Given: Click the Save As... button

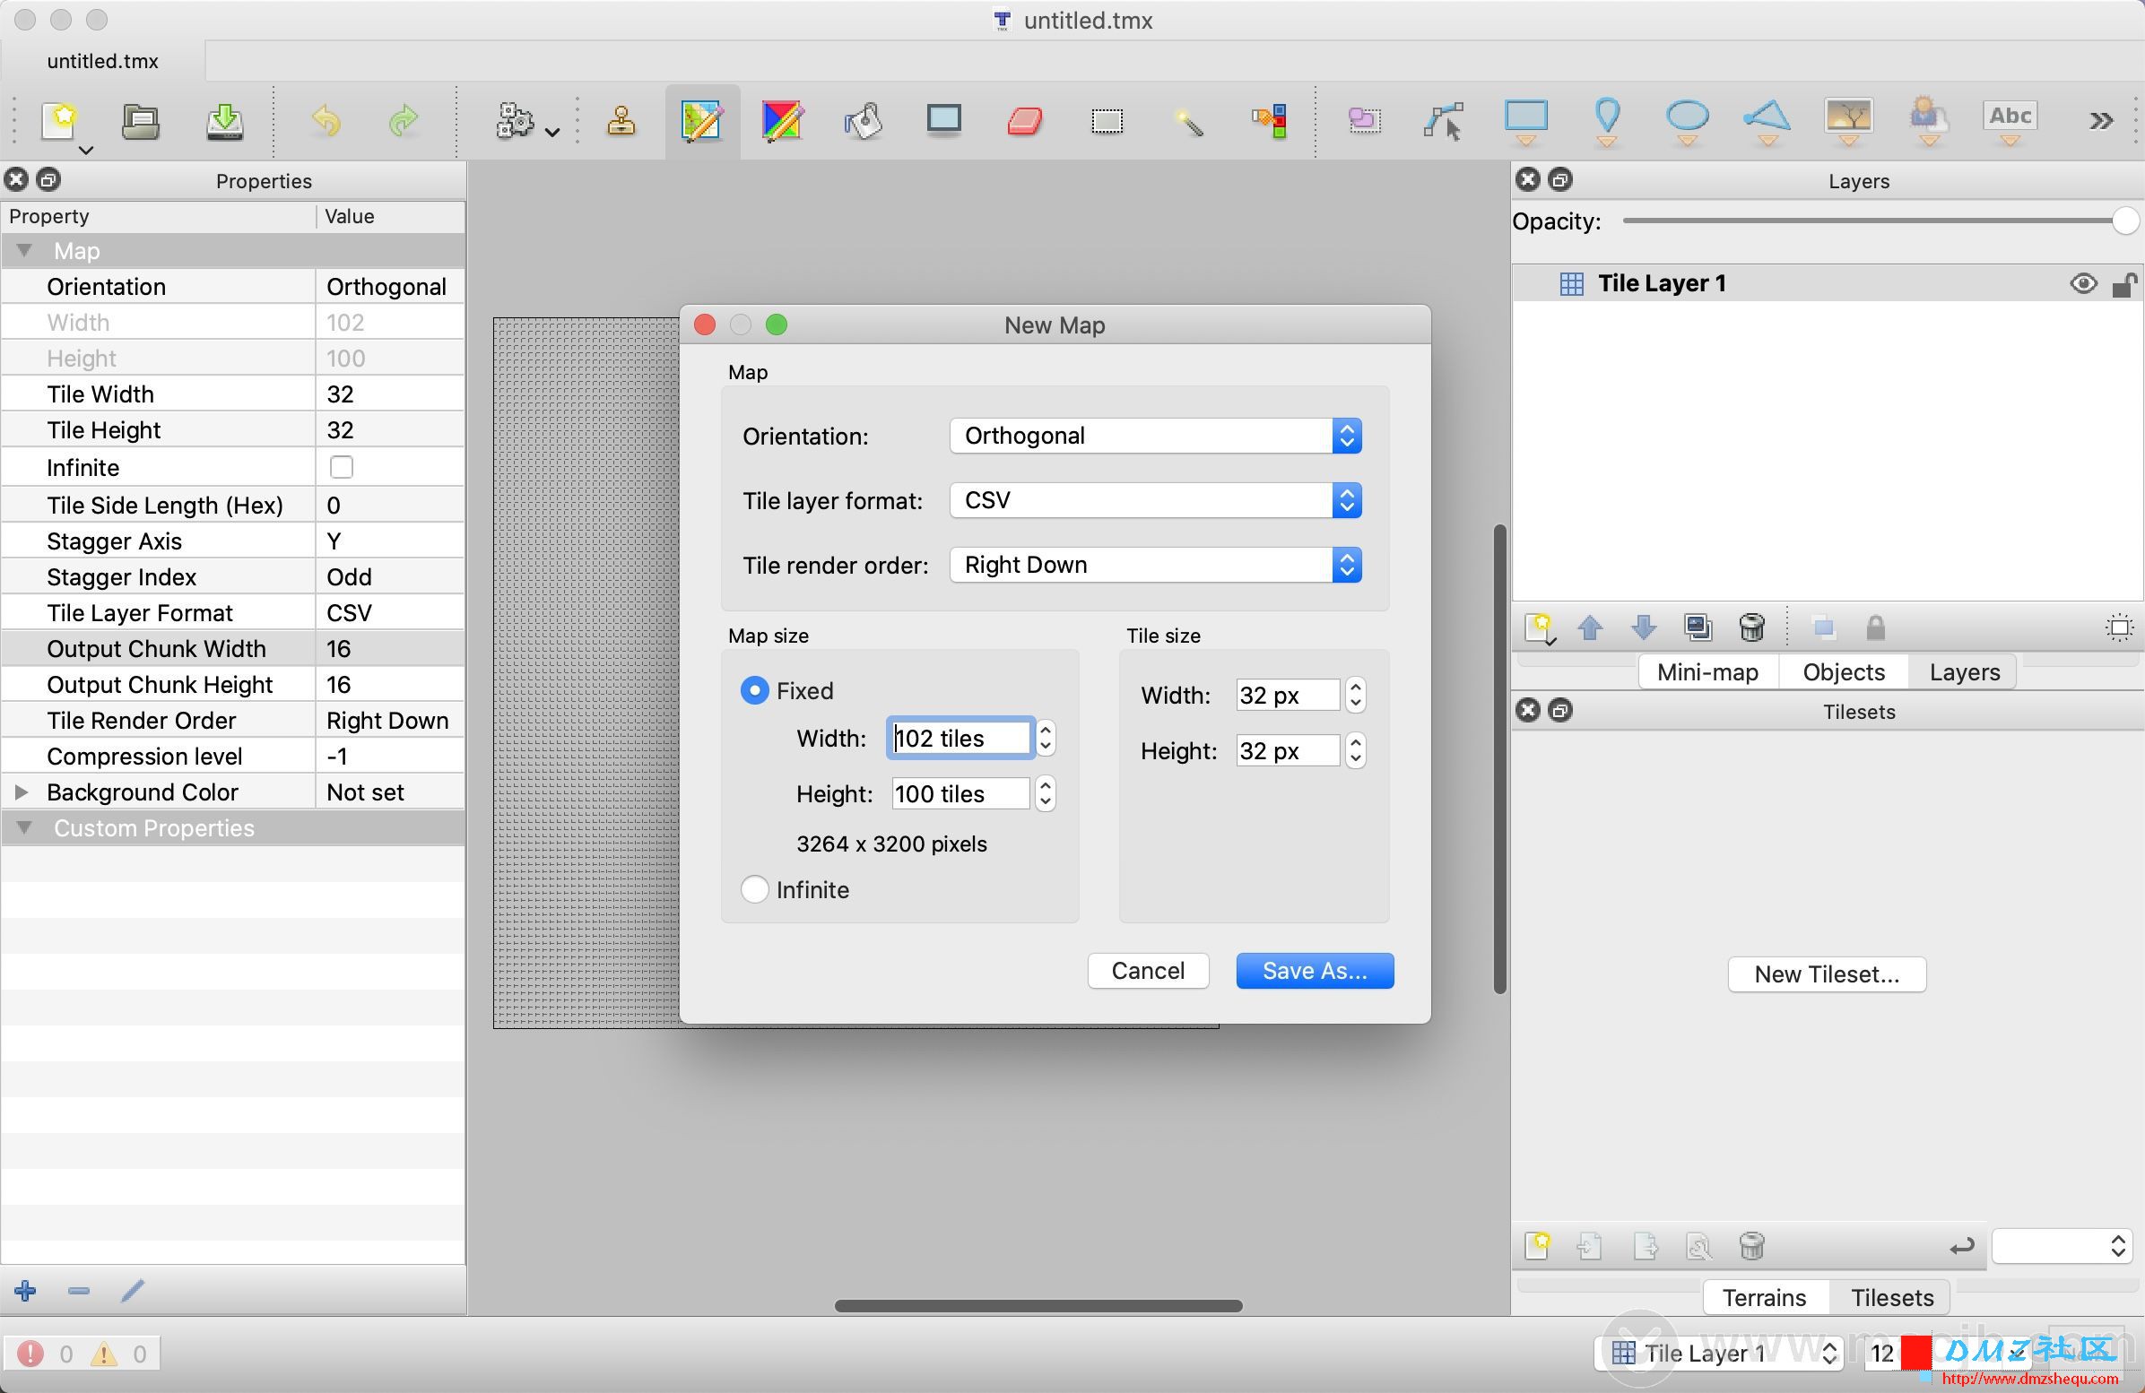Looking at the screenshot, I should pos(1314,971).
